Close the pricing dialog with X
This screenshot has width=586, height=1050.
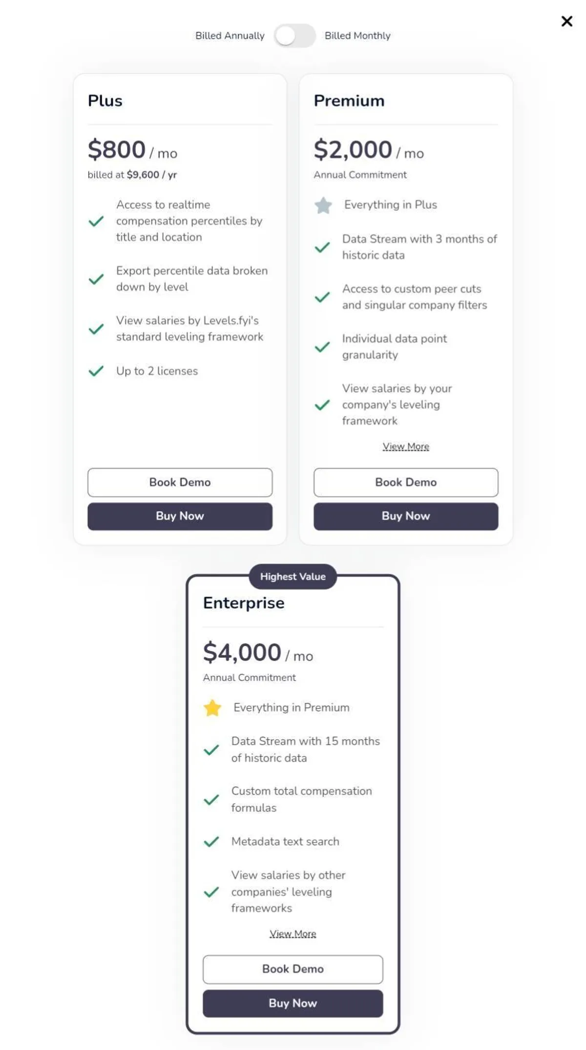pos(566,21)
